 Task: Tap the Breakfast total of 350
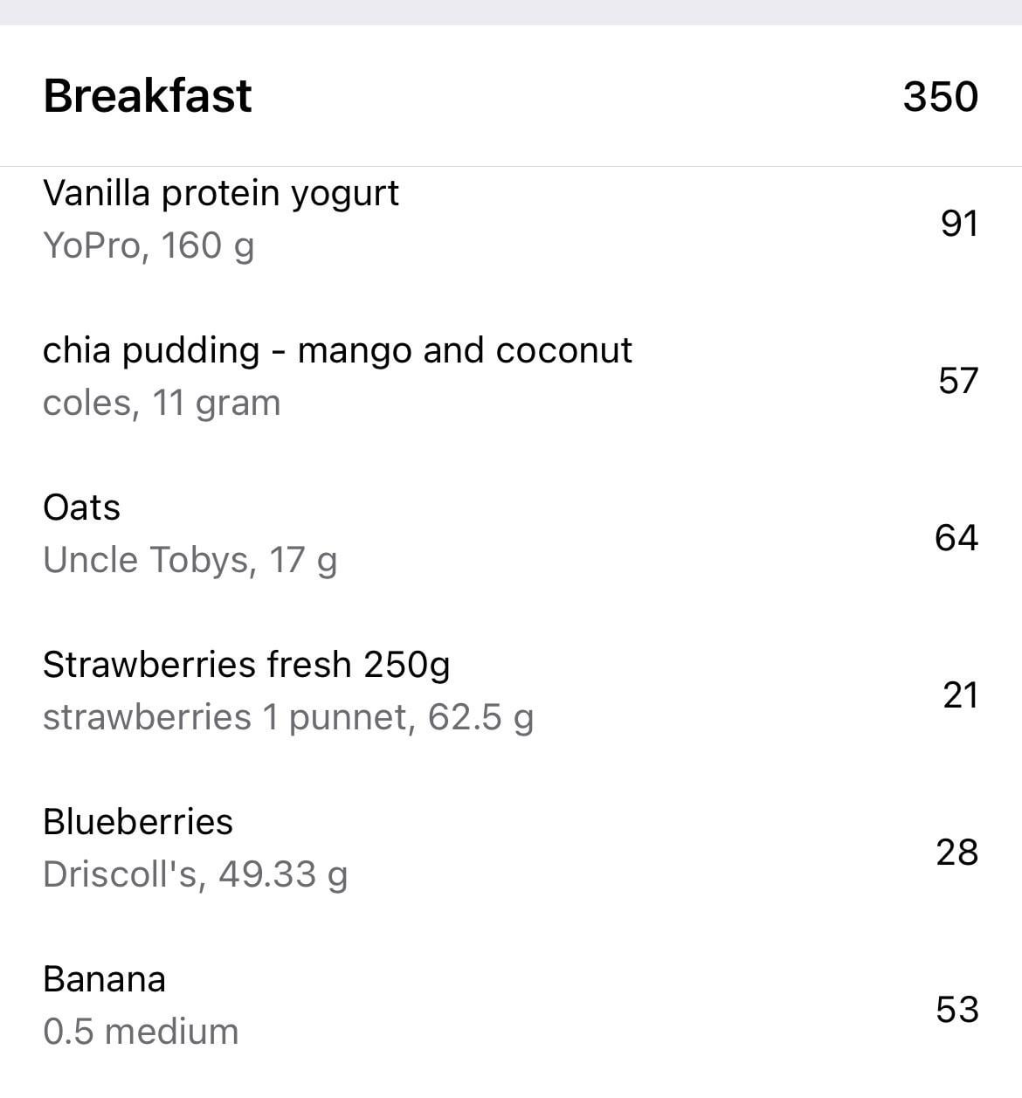click(941, 96)
